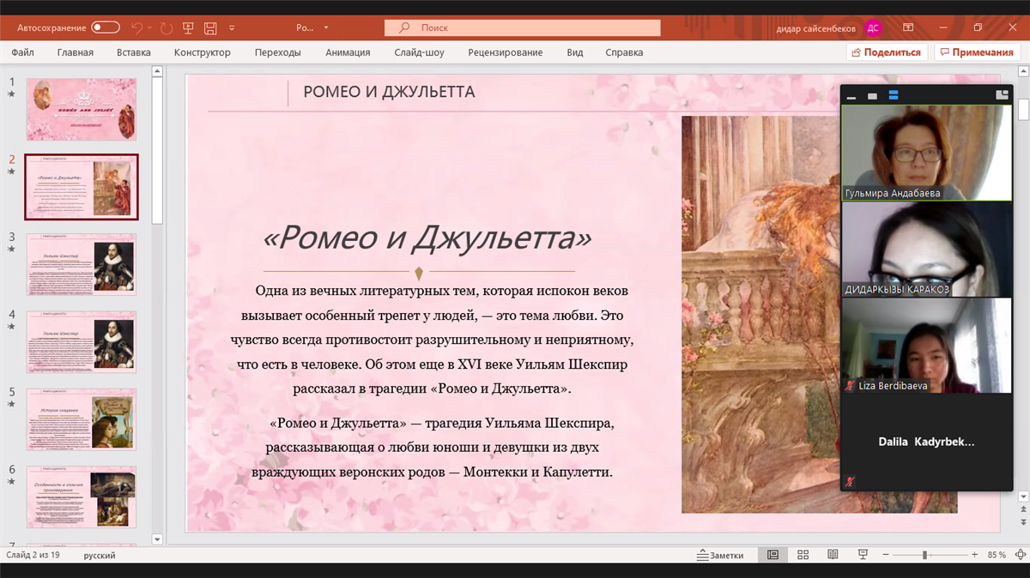Click the Поиск search field

click(x=522, y=27)
